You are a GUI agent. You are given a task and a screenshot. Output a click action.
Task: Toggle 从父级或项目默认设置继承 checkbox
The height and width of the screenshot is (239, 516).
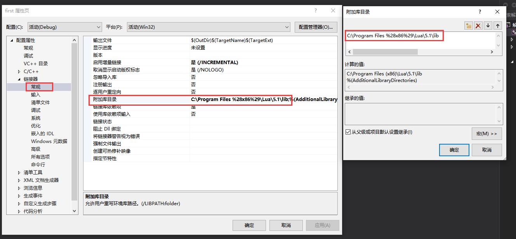[x=348, y=132]
